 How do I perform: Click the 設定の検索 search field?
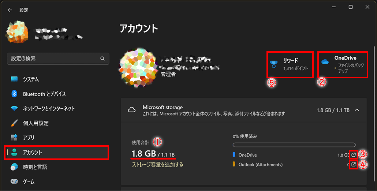pos(58,59)
